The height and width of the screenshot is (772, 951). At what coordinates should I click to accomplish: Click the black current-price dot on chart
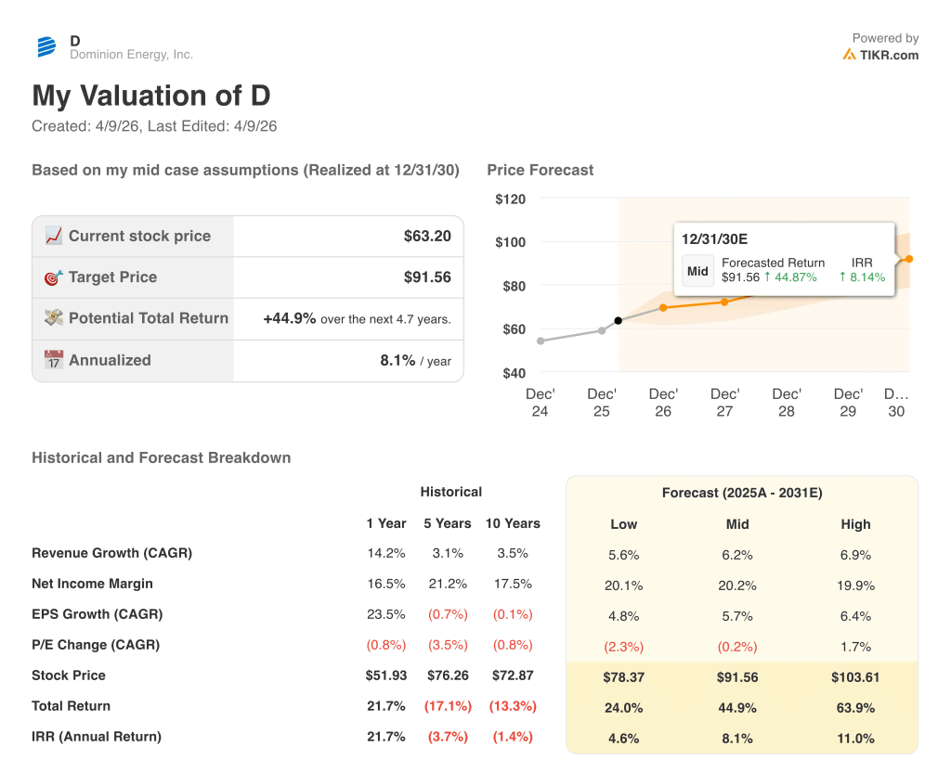[x=618, y=320]
